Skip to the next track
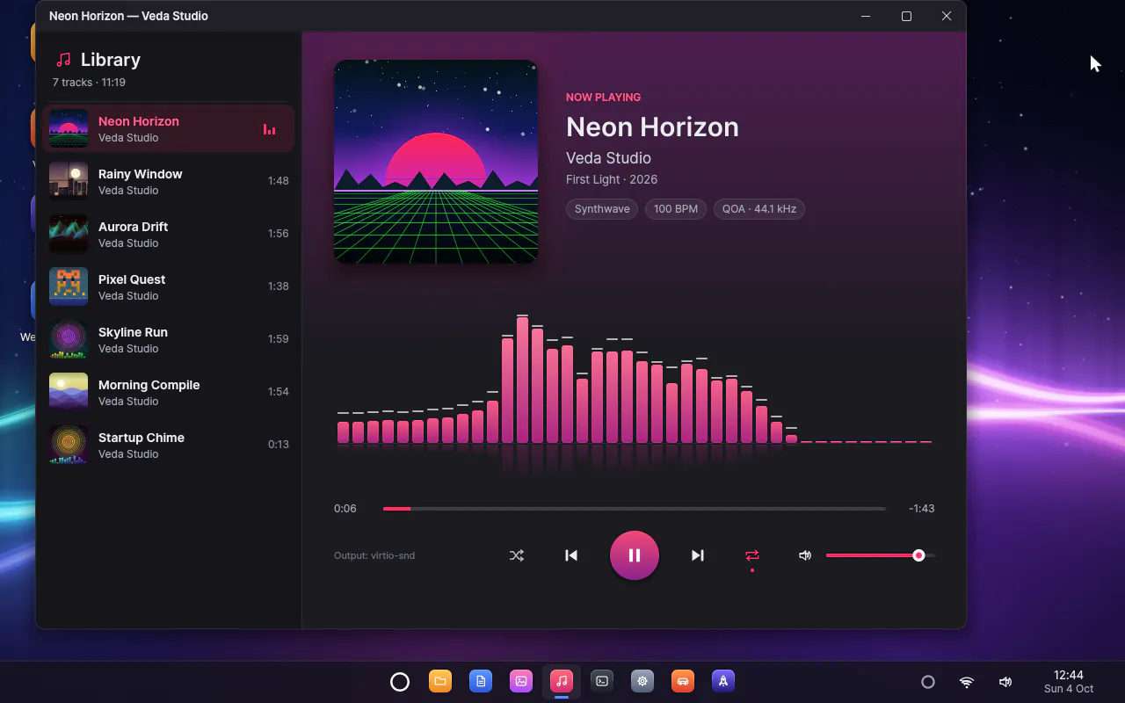 coord(698,555)
